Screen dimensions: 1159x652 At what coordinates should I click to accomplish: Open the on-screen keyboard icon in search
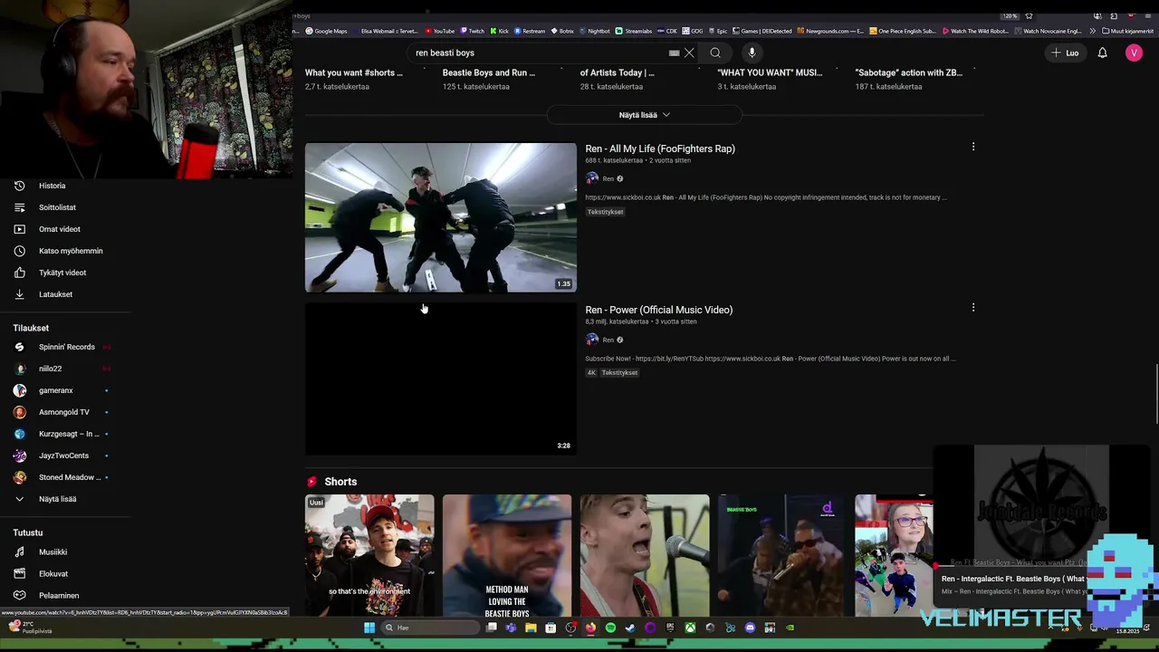pyautogui.click(x=674, y=53)
